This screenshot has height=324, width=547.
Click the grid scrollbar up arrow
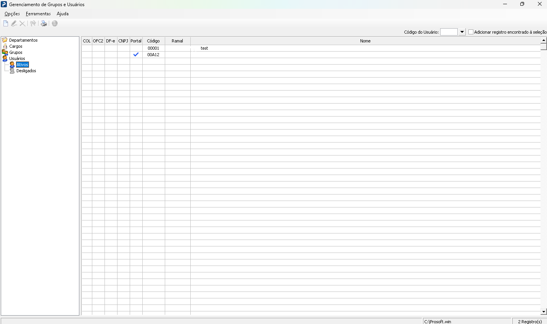(544, 40)
